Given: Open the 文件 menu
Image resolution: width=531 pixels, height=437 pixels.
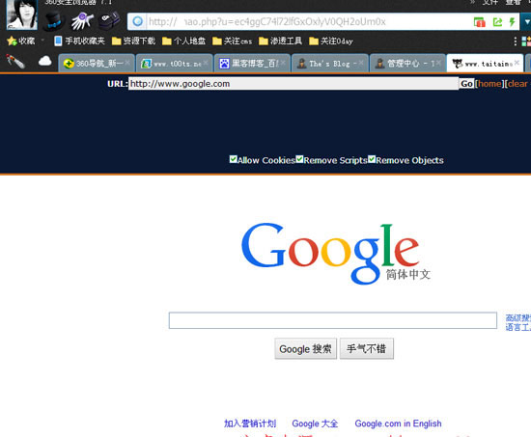Looking at the screenshot, I should pos(490,2).
